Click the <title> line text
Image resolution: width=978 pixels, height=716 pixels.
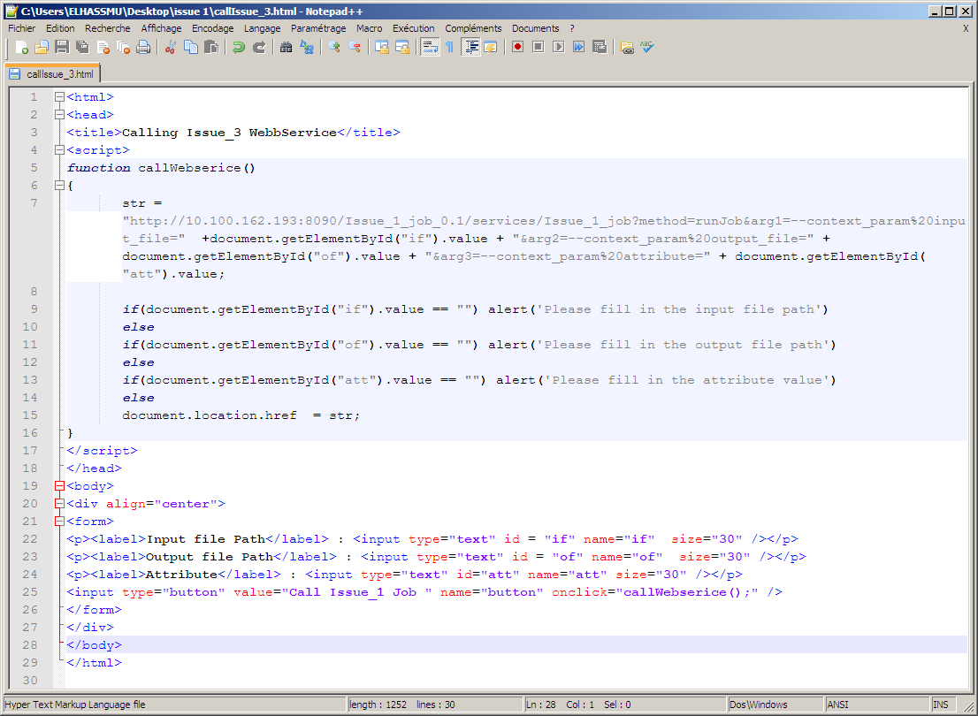233,133
